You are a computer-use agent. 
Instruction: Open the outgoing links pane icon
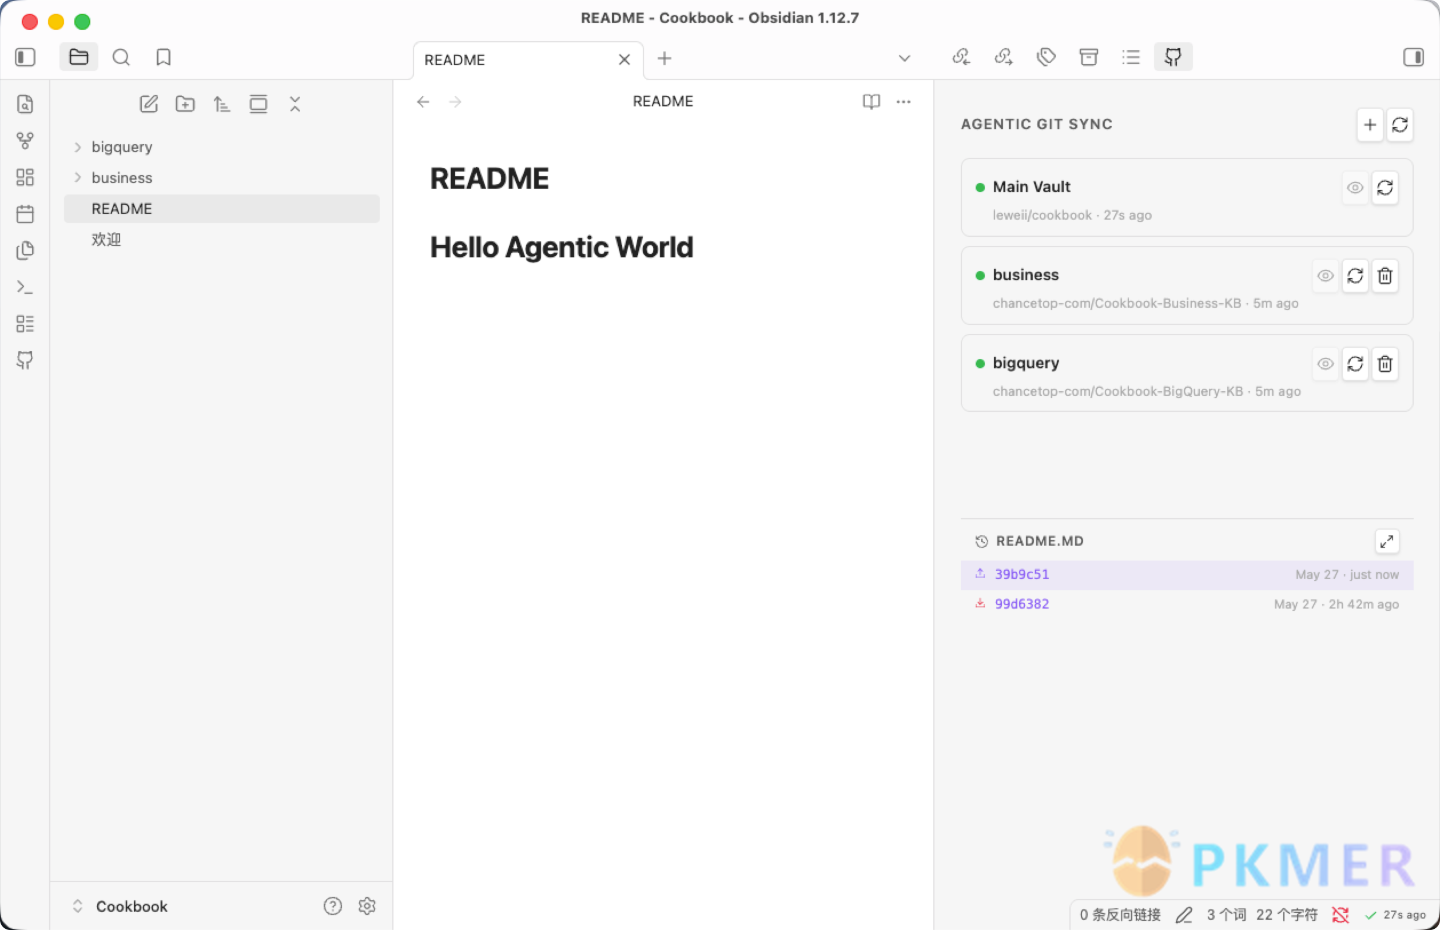[1004, 57]
